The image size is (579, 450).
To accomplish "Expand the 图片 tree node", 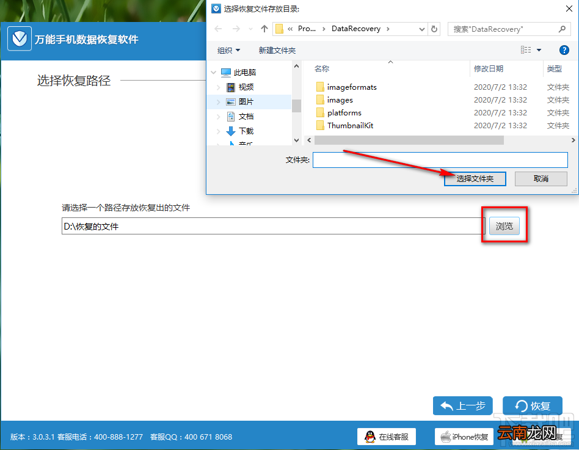I will 218,102.
